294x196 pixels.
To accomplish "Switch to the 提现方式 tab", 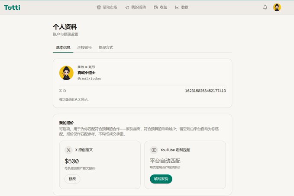I will [x=106, y=47].
